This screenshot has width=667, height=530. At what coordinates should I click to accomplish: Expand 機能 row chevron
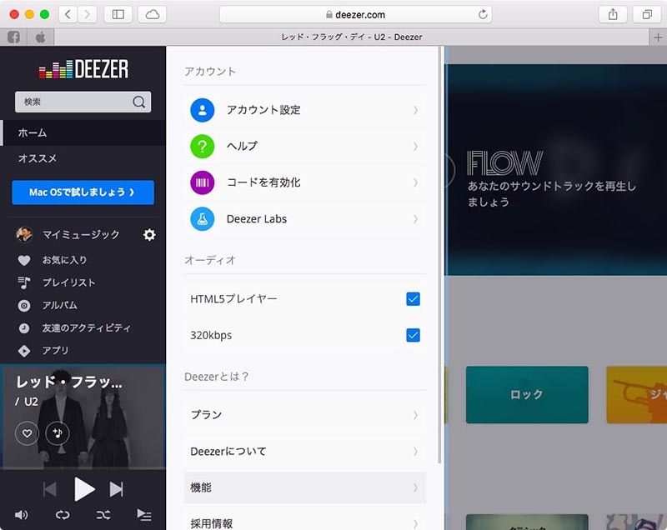point(415,487)
